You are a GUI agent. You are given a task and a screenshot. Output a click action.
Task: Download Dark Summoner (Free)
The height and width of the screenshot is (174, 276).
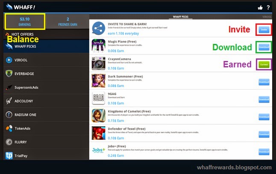pyautogui.click(x=264, y=82)
